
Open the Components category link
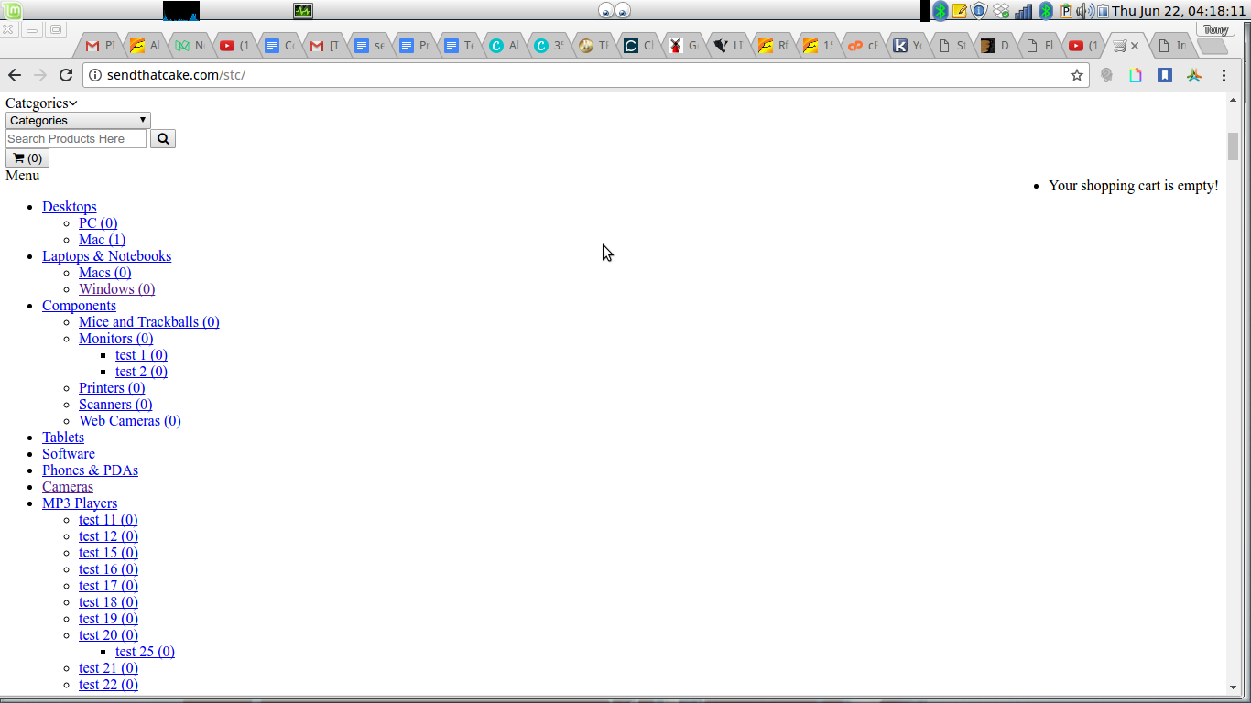coord(79,305)
